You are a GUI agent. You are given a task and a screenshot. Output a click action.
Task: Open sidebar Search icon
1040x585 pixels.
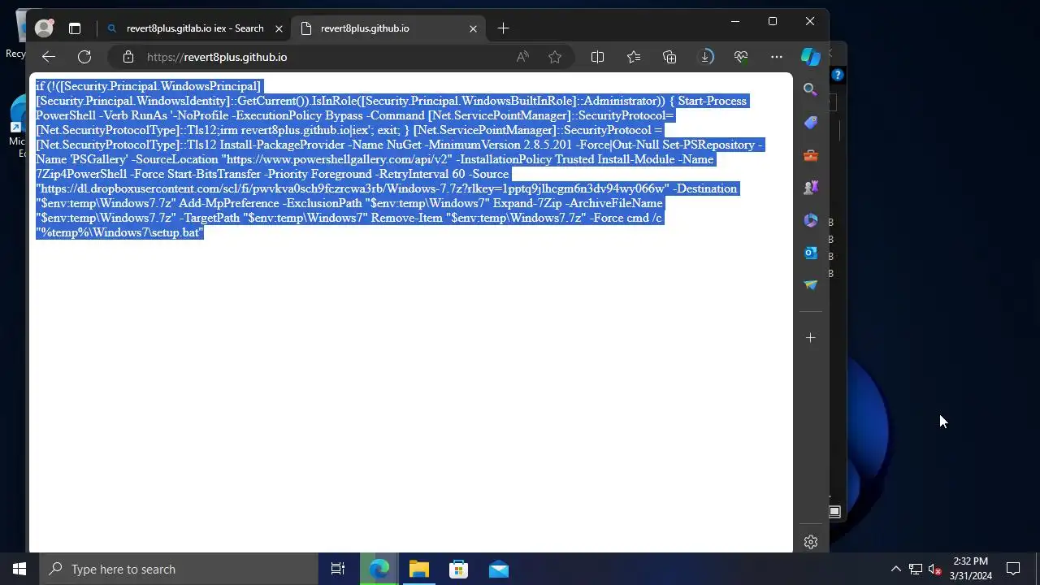(x=810, y=89)
